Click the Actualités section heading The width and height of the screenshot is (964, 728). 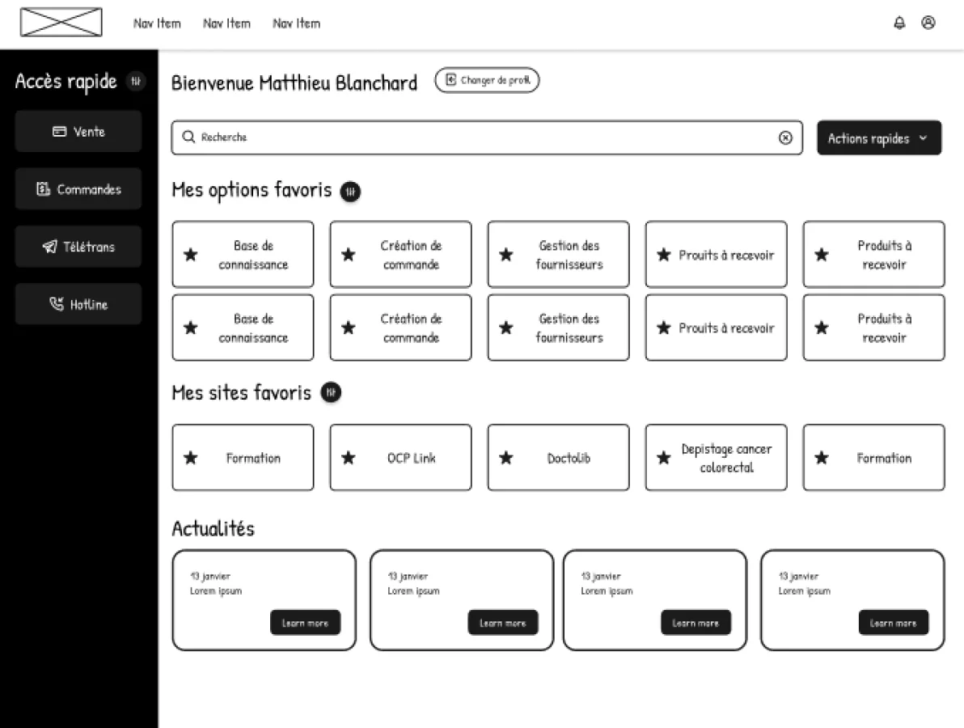[213, 529]
